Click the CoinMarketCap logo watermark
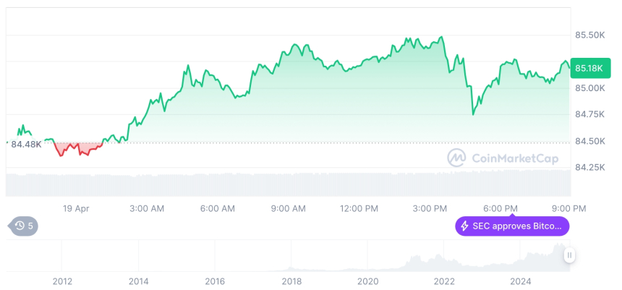 click(x=456, y=158)
